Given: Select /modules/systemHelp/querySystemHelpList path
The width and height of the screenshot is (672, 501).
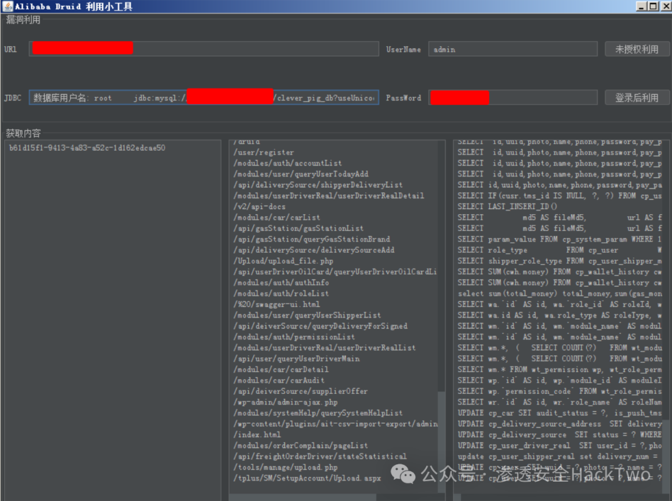Looking at the screenshot, I should tap(318, 413).
